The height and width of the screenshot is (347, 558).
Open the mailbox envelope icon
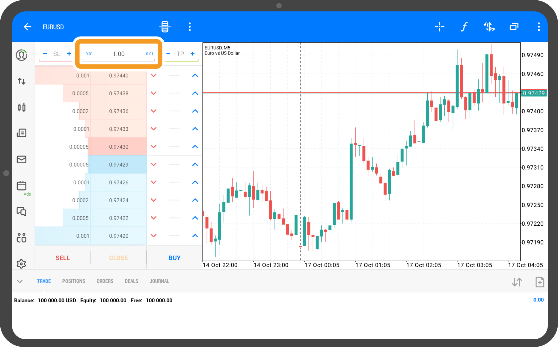[22, 159]
